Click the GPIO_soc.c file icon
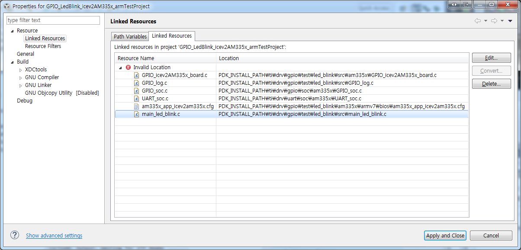 pos(137,91)
